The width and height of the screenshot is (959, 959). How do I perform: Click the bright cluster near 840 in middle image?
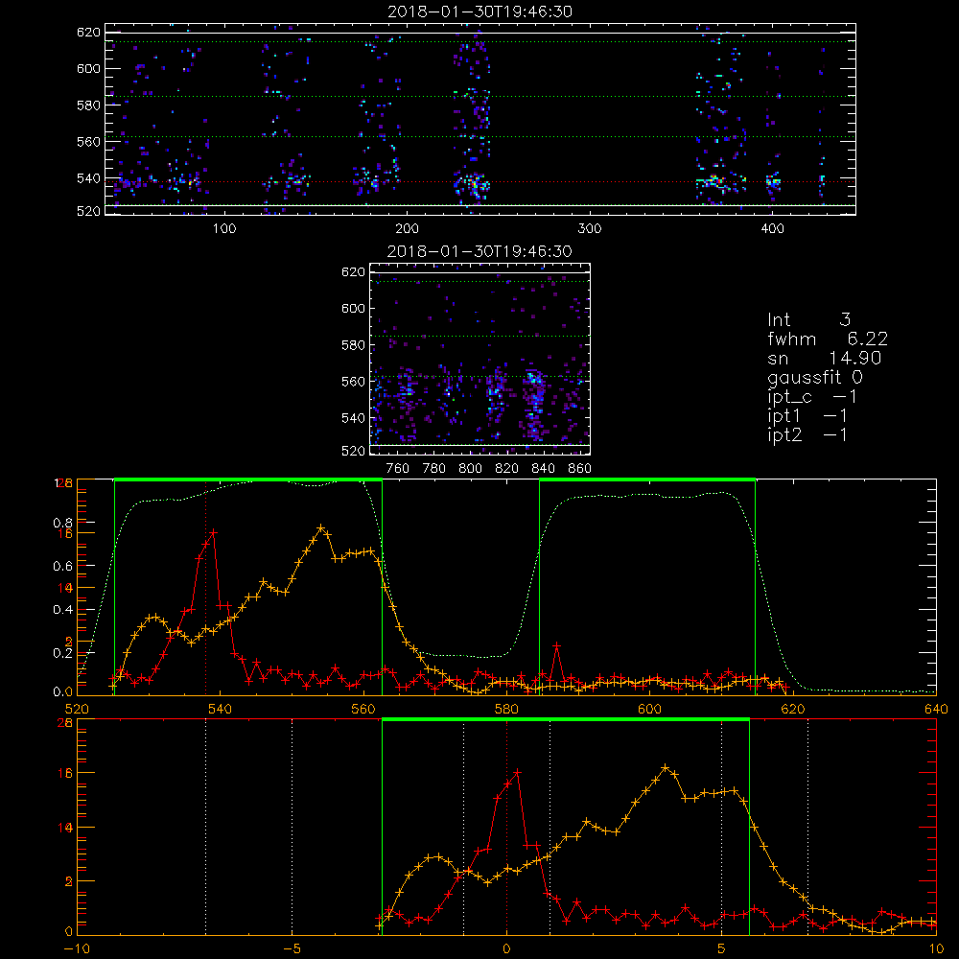(534, 398)
